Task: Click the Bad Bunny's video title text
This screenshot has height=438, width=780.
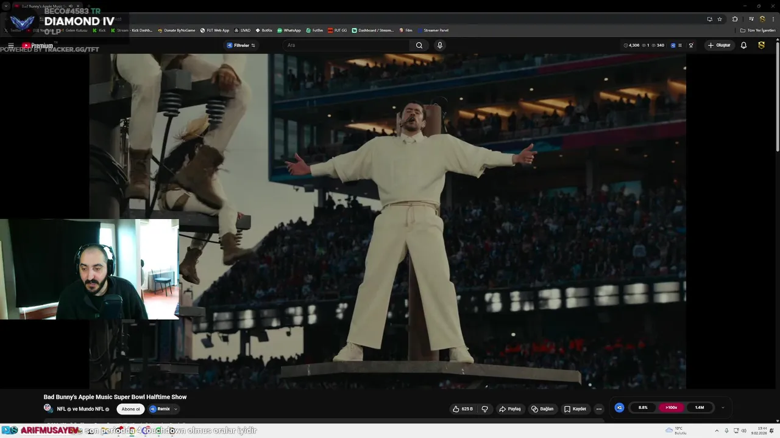Action: pos(115,397)
